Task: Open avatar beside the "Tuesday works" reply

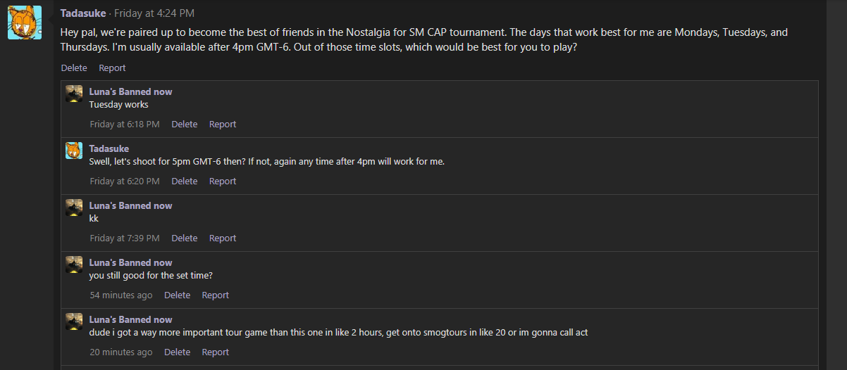Action: (x=74, y=94)
